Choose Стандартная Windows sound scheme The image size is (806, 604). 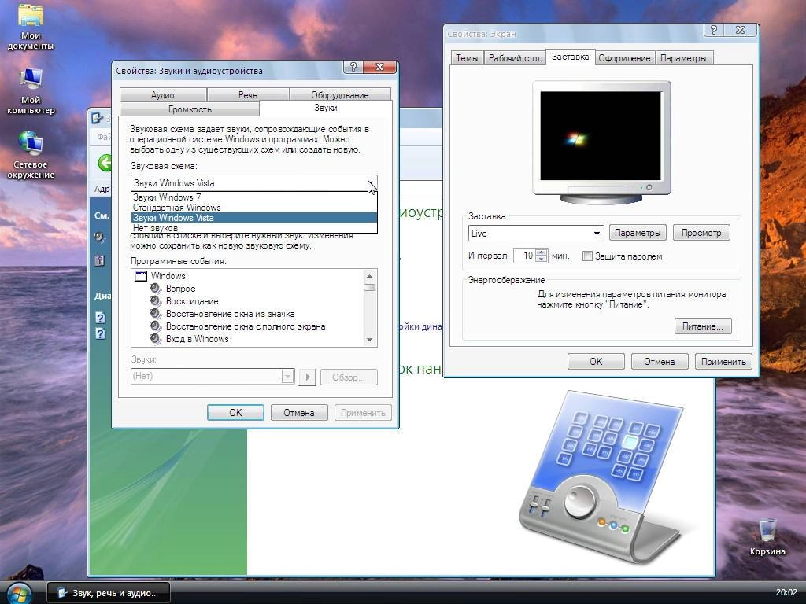click(x=254, y=208)
